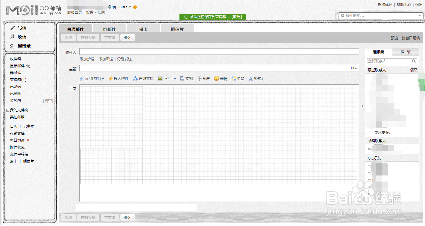The image size is (425, 226).
Task: Click the paperclip 添加附件 icon
Action: [82, 79]
